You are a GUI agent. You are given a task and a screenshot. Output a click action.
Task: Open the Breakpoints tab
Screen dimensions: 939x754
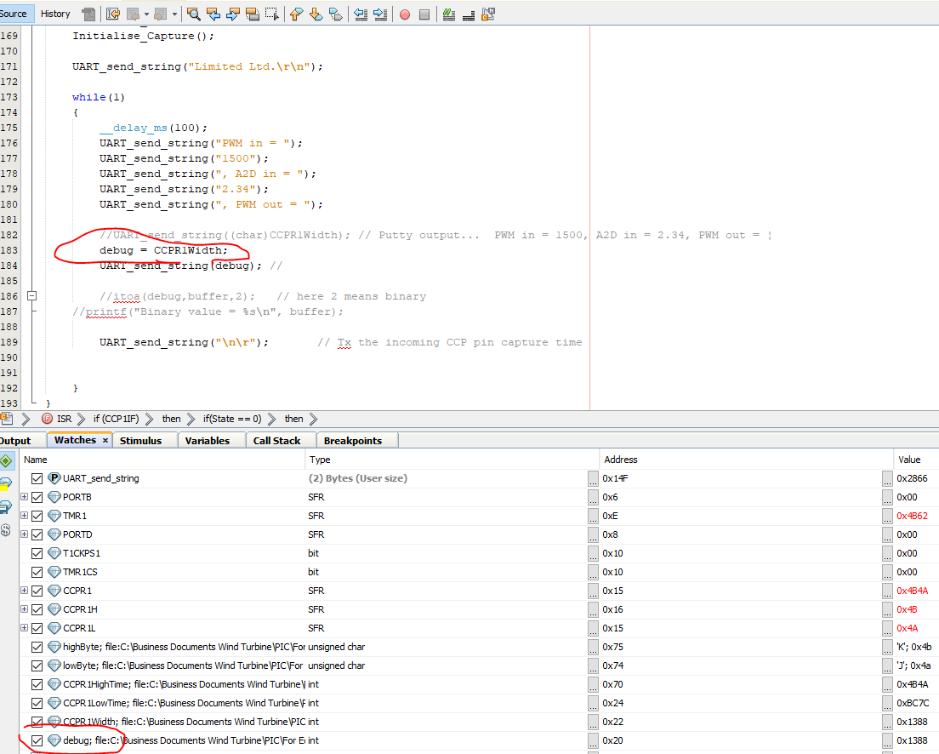352,441
